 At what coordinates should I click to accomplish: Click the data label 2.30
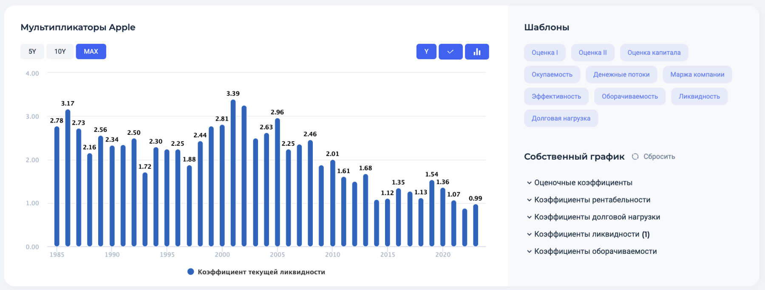coord(156,141)
